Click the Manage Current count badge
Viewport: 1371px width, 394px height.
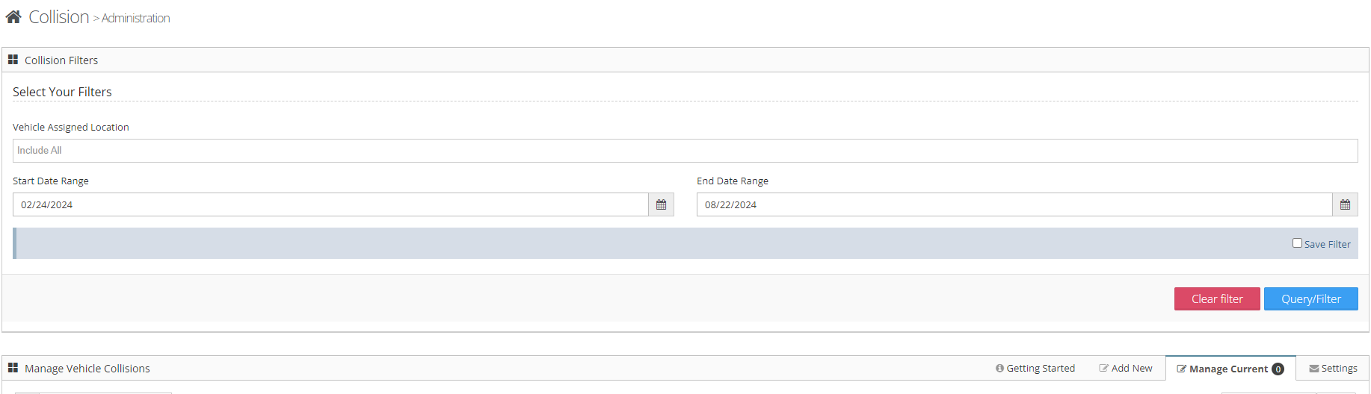(x=1278, y=369)
